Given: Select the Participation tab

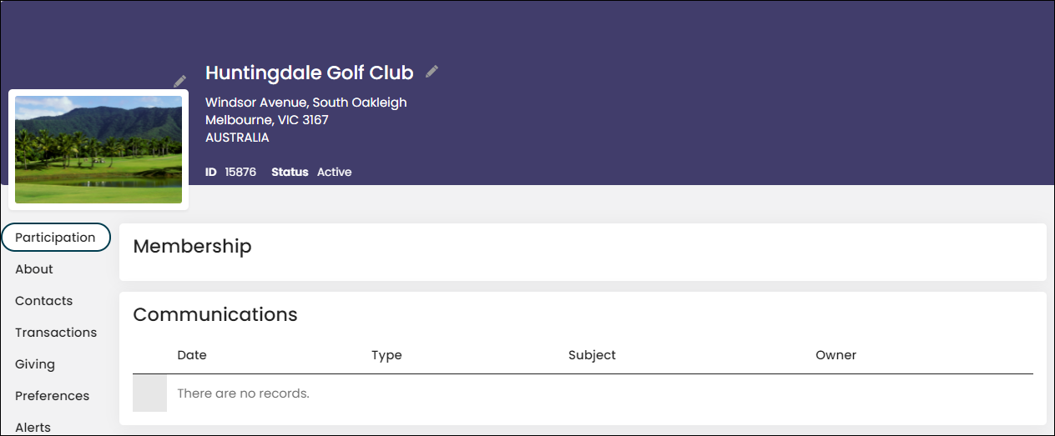Looking at the screenshot, I should click(x=56, y=238).
